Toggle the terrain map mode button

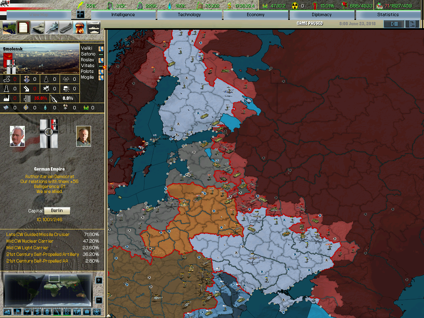point(8,311)
